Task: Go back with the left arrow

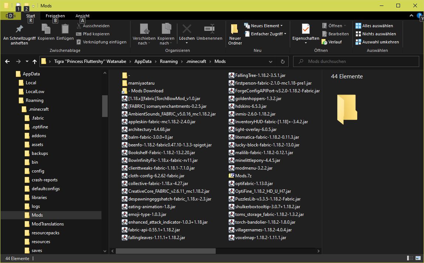Action: (x=7, y=61)
